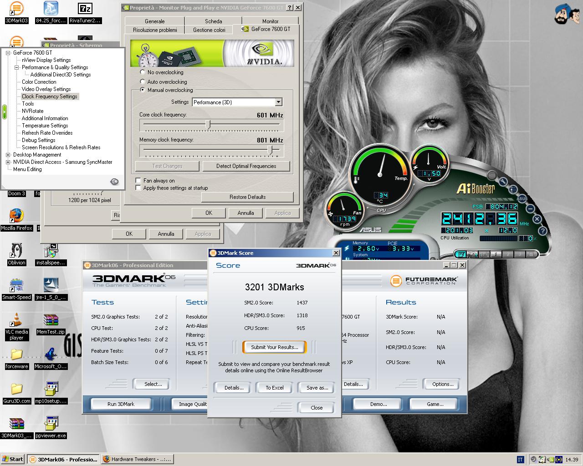Click the IT language indicator
Screen dimensions: 583x466
pos(520,460)
